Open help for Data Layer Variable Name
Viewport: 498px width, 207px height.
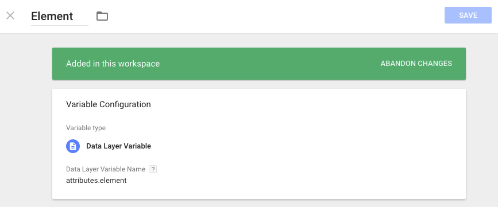(x=153, y=169)
